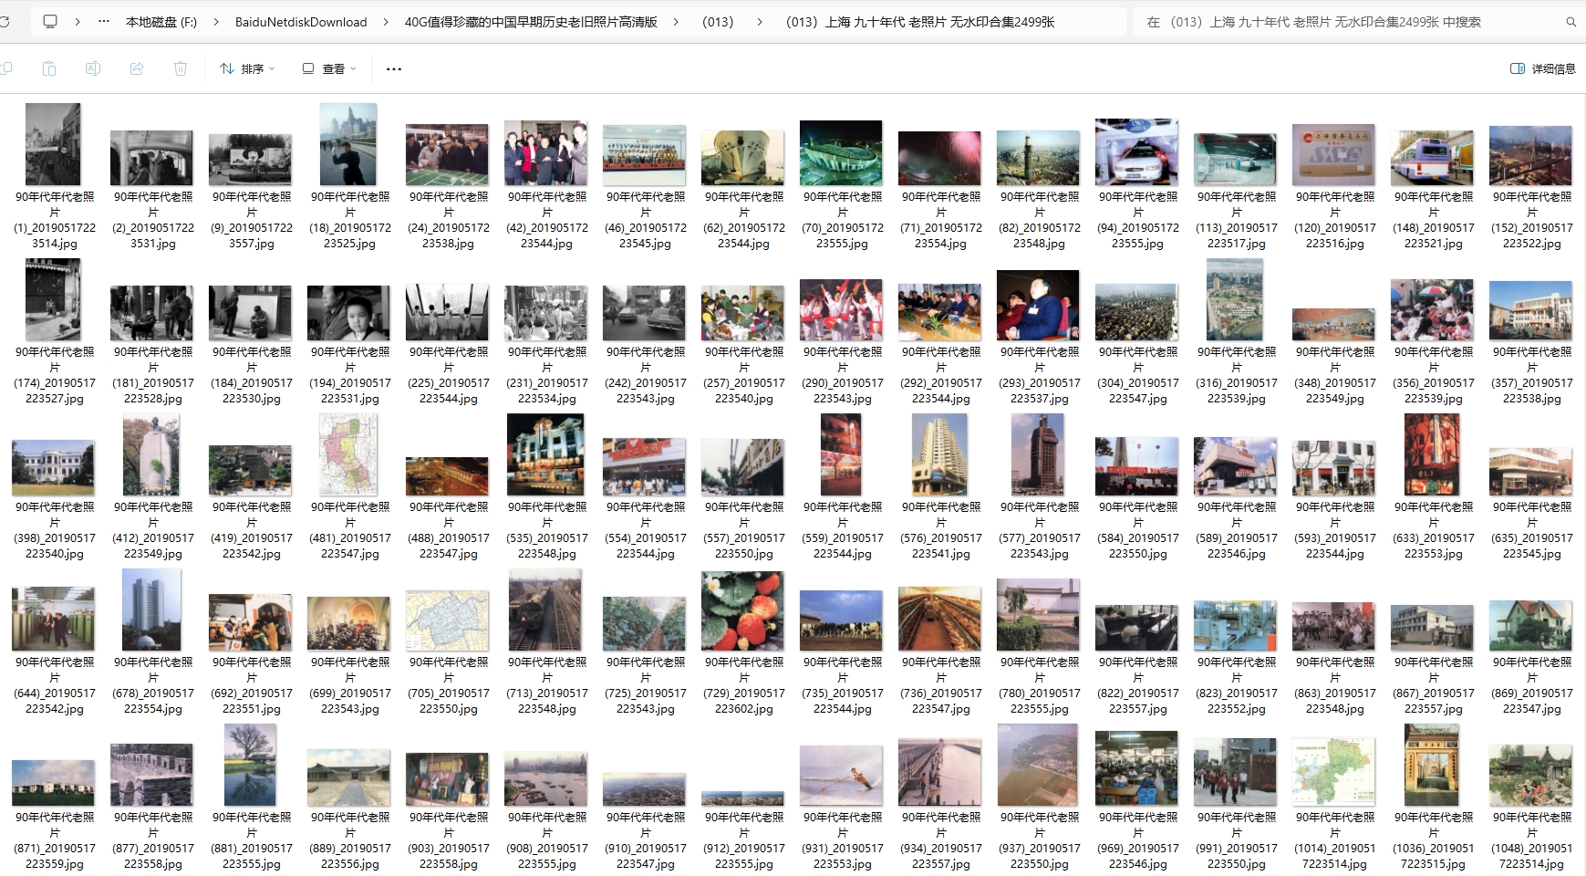Click the search box for this folder
The image size is (1586, 876).
tap(1350, 22)
